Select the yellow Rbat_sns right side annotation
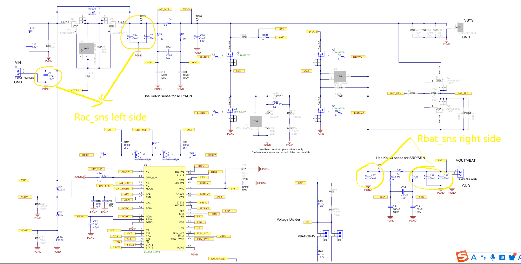Screen dimensions: 521x264 (459, 139)
